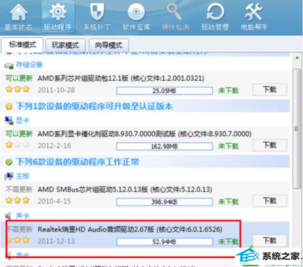
Task: Click the date 2011-10-28
Action: pyautogui.click(x=56, y=90)
